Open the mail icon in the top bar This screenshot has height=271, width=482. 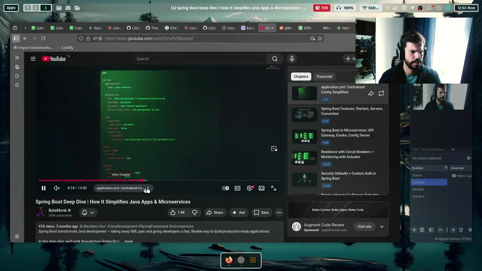[x=68, y=8]
